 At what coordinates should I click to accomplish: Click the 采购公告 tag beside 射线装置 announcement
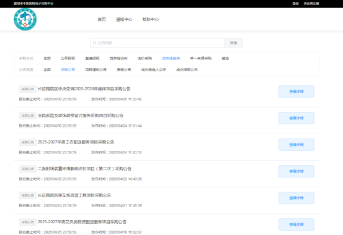[27, 169]
